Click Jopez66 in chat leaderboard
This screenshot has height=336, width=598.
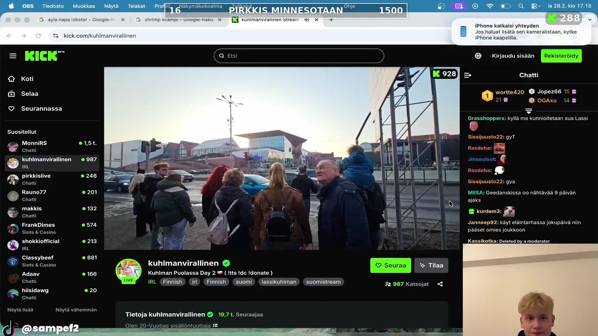coord(549,91)
